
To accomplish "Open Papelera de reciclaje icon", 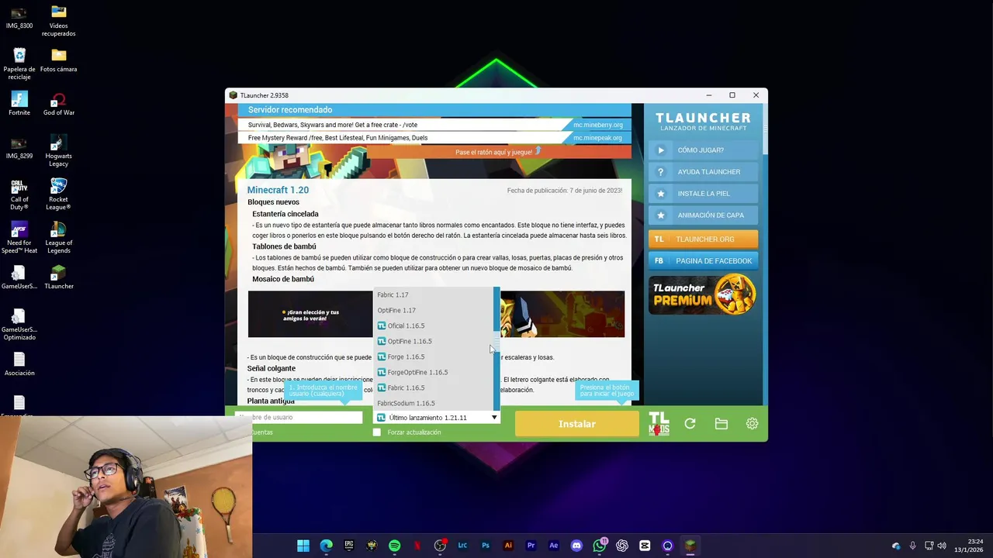I will pos(19,63).
